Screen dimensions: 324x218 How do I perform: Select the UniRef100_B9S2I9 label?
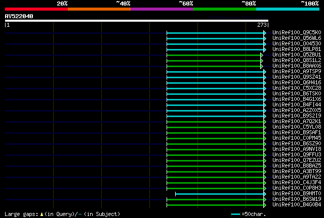click(x=297, y=116)
